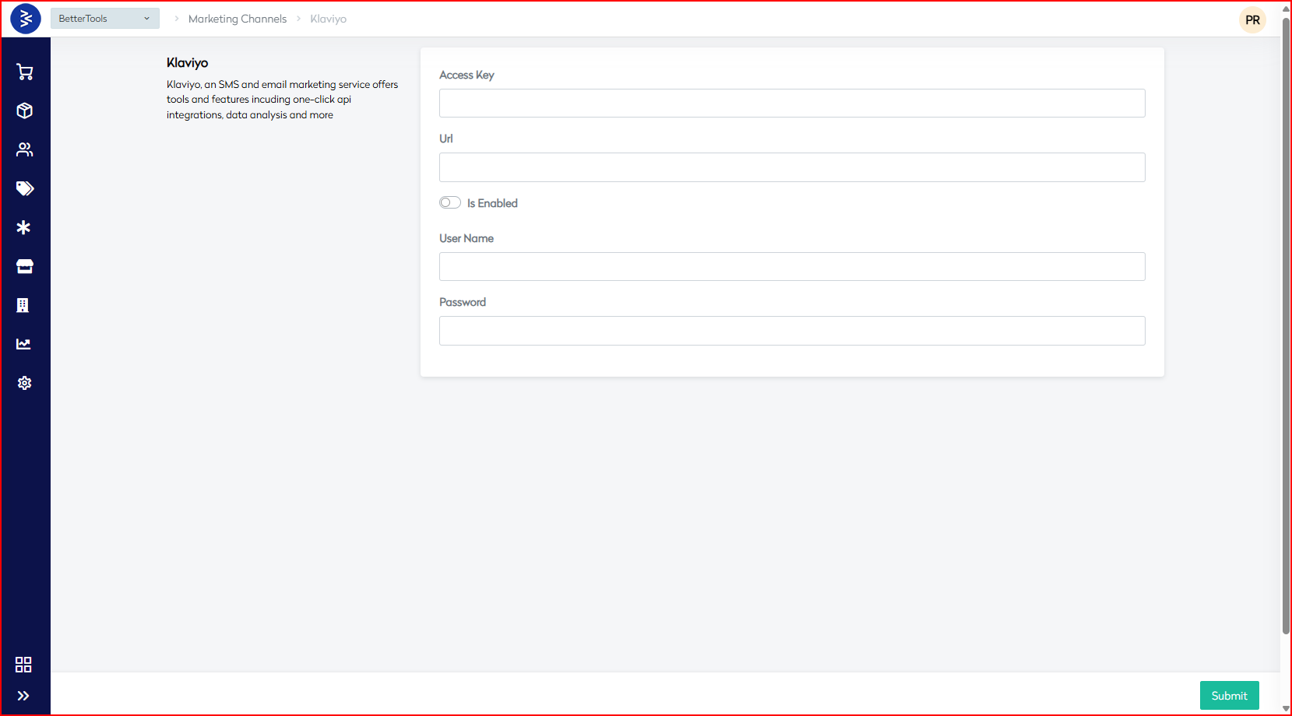
Task: Click the app logo at top left
Action: (26, 19)
